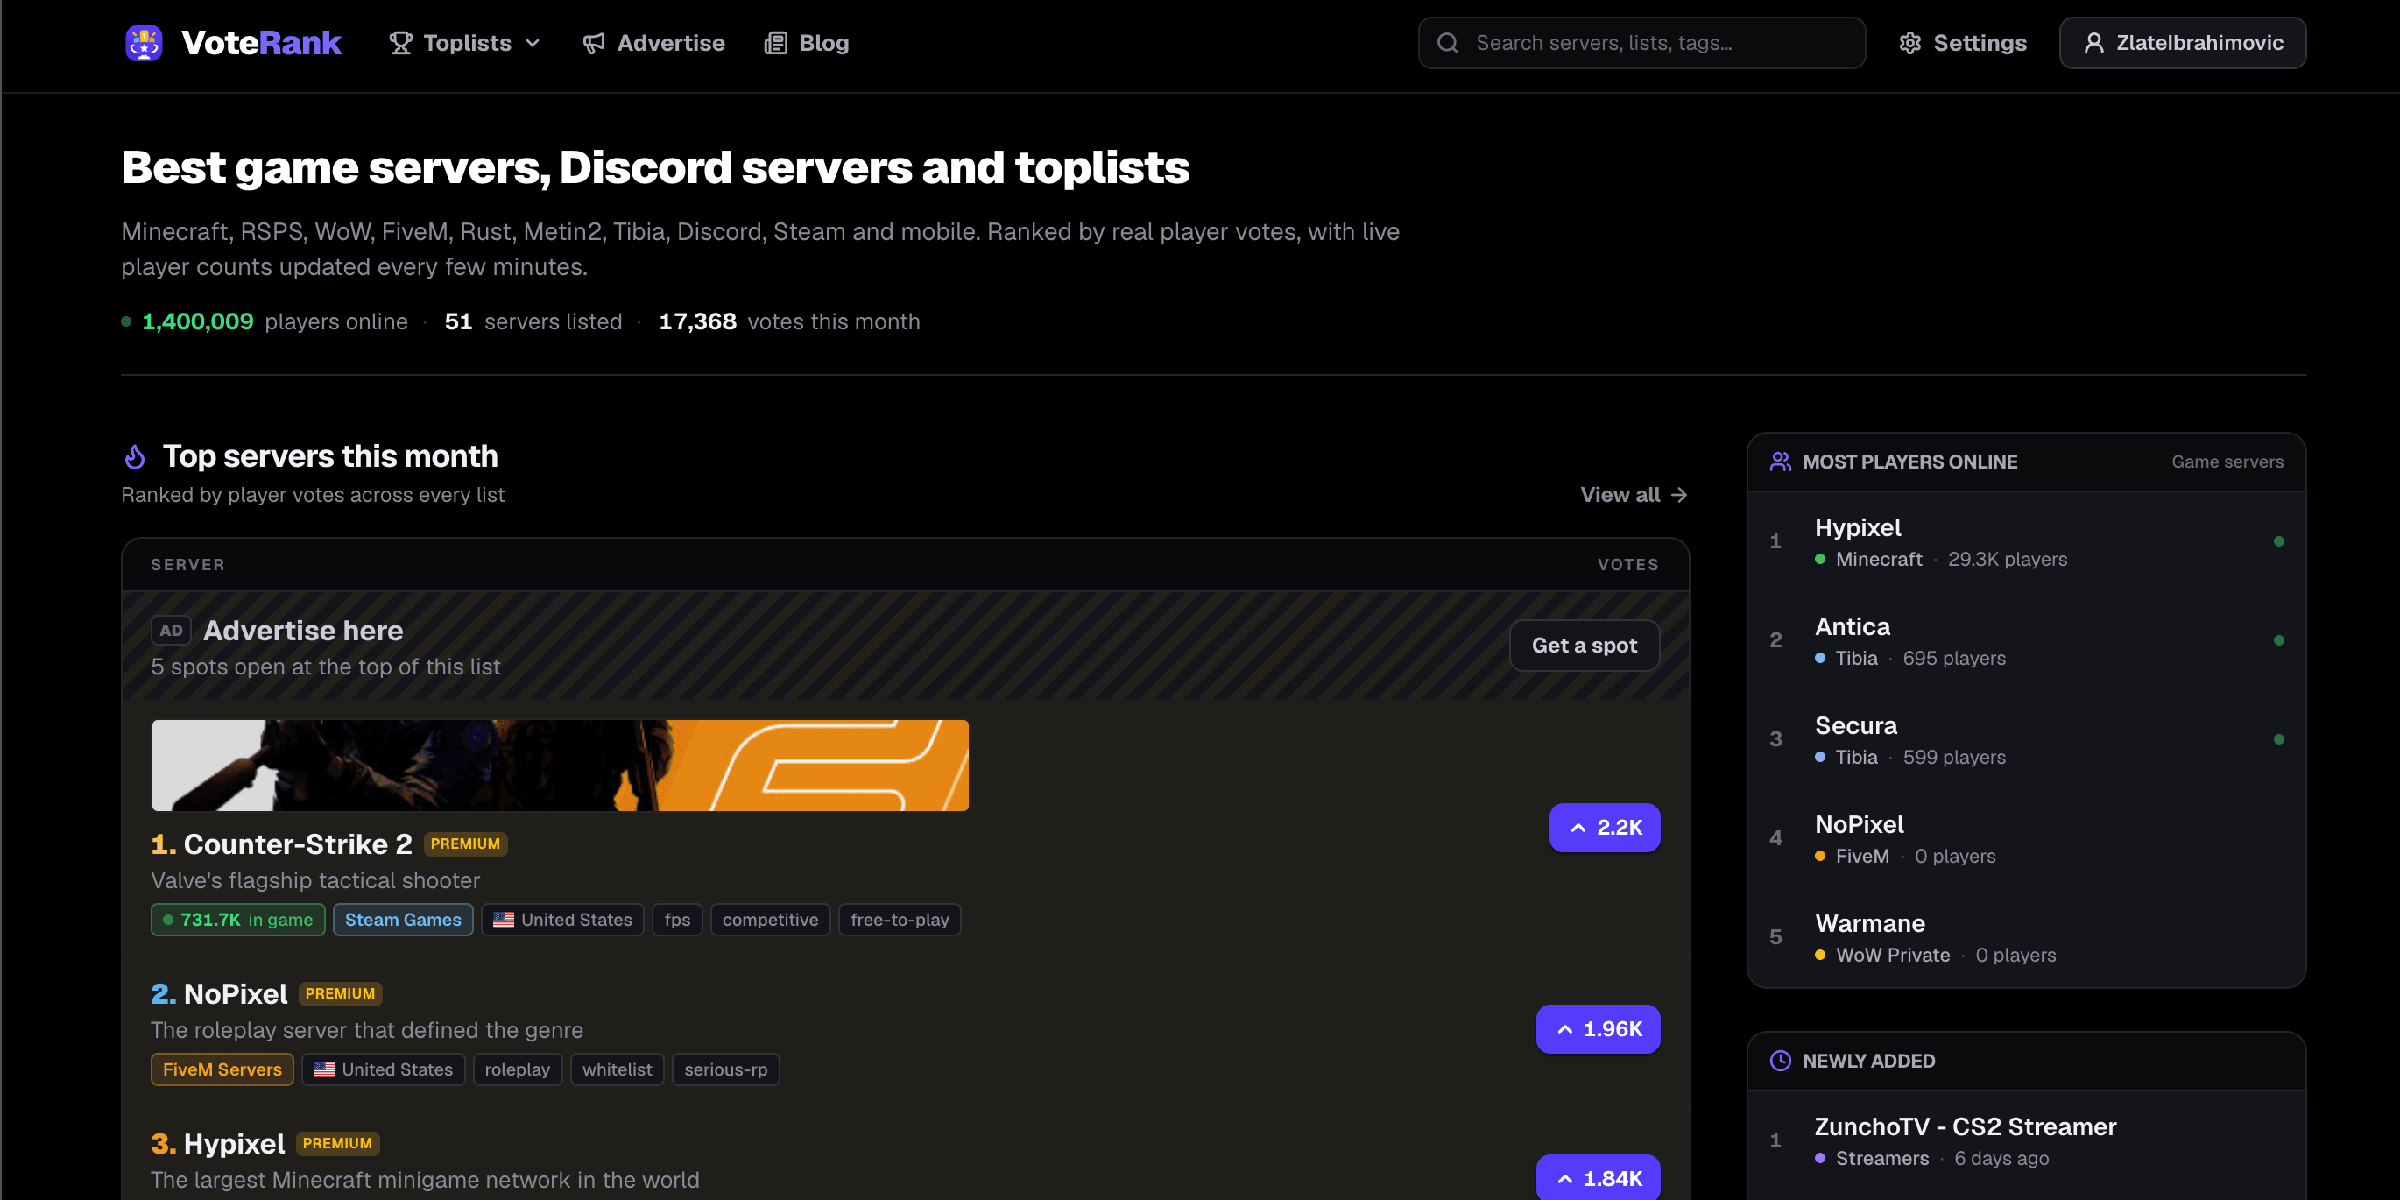The image size is (2400, 1200).
Task: Upvote Counter-Strike 2 with 2.2K button
Action: click(1605, 828)
